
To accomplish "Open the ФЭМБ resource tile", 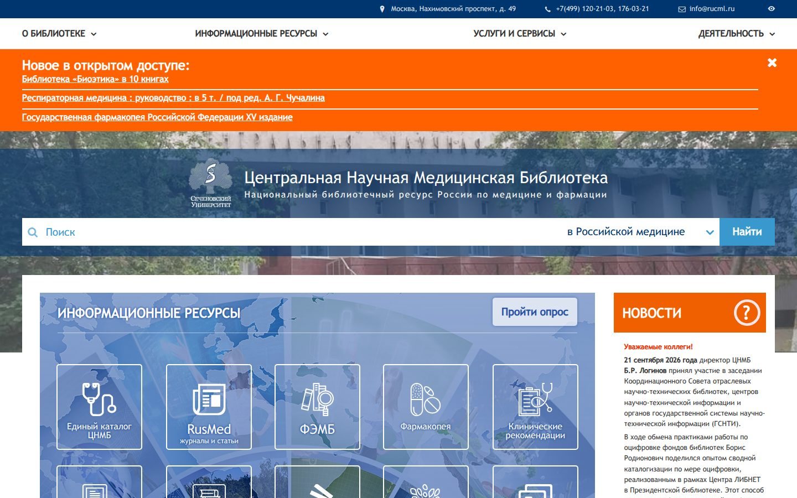I will (317, 407).
